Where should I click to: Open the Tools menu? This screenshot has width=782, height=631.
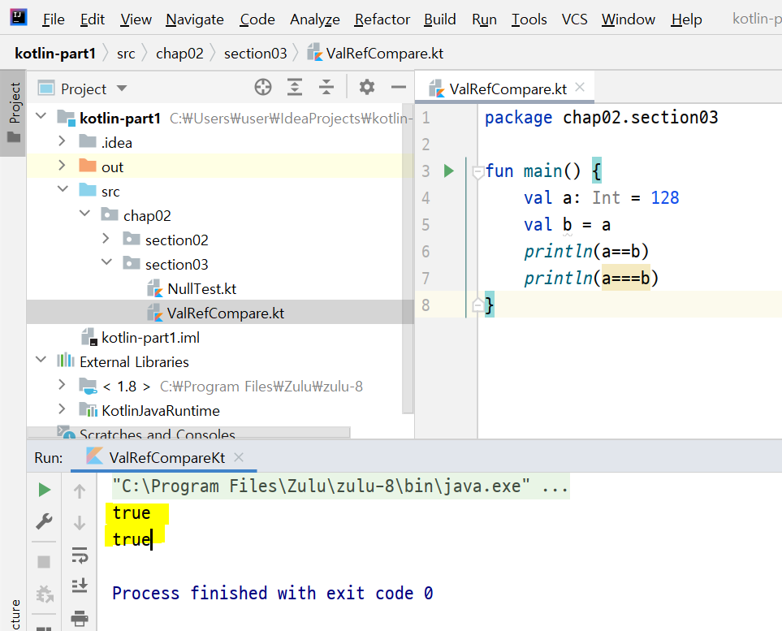click(529, 19)
